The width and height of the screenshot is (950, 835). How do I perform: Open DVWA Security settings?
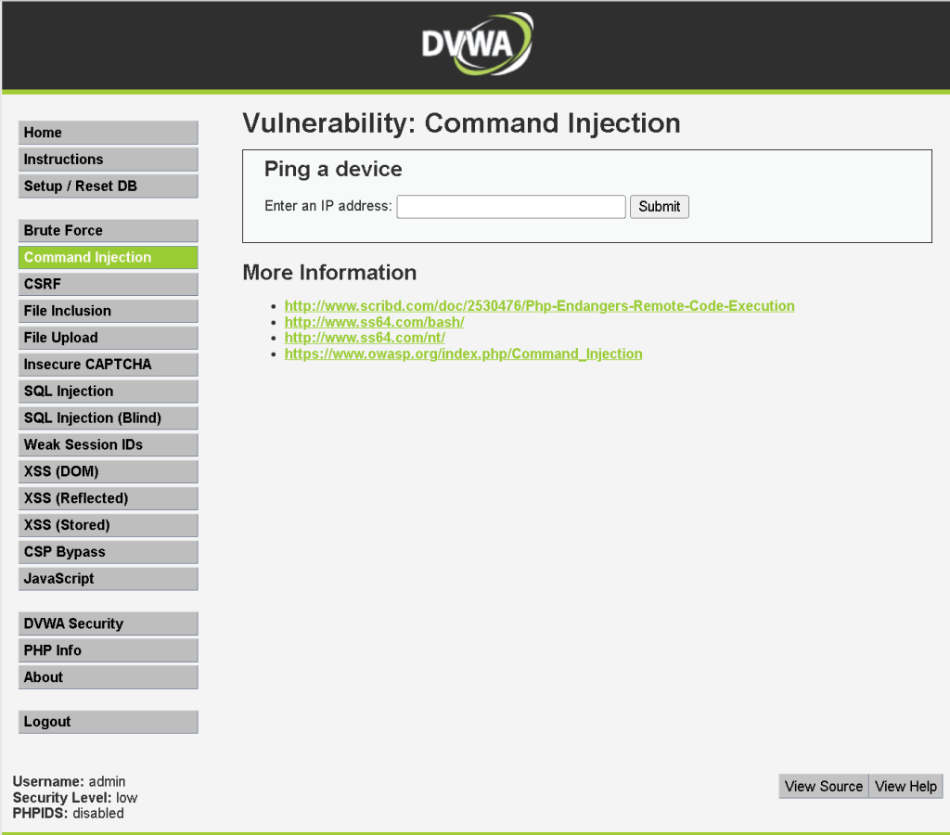(x=108, y=623)
